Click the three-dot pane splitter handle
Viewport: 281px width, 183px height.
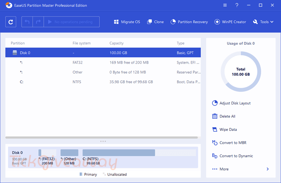103,141
